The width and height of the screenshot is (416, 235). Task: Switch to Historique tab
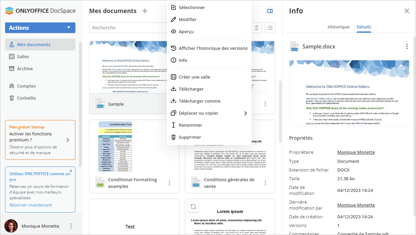338,27
